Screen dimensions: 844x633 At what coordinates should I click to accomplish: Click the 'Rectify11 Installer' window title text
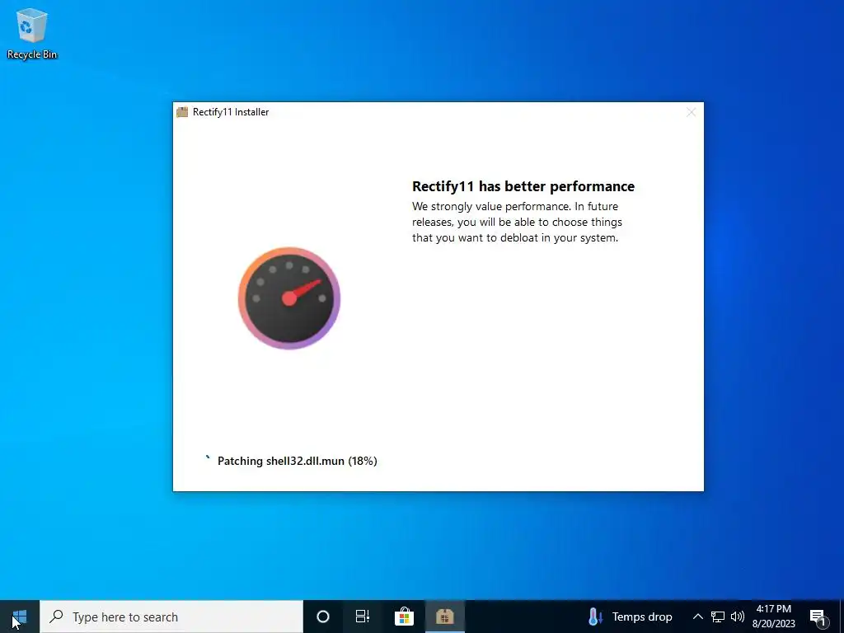pyautogui.click(x=231, y=112)
